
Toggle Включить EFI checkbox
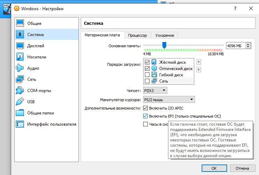tap(145, 116)
